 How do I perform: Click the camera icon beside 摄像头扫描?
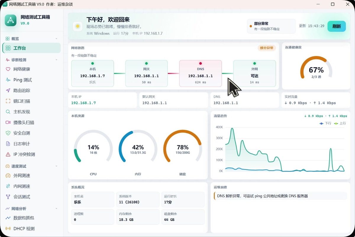(8, 122)
